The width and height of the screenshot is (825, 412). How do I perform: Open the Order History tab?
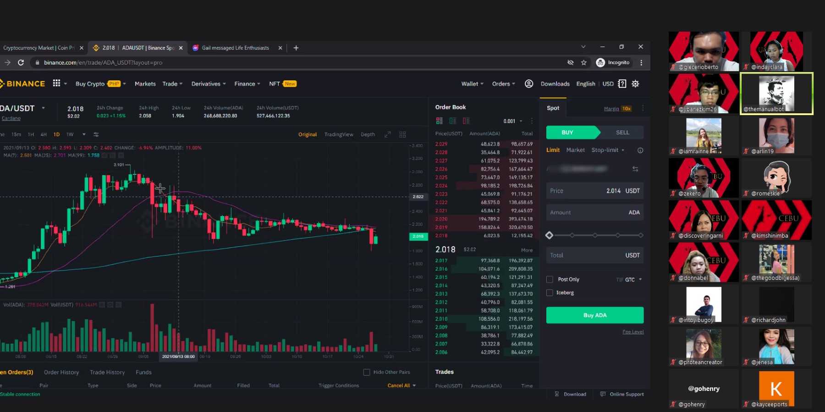(61, 372)
